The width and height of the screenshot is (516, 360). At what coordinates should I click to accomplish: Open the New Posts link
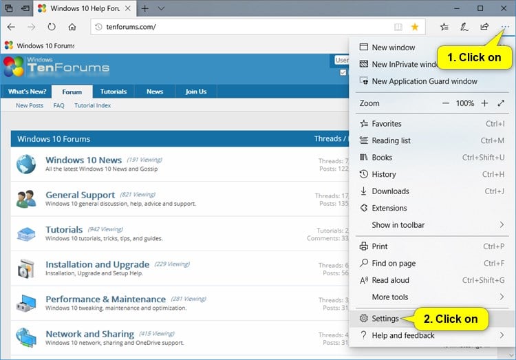click(x=30, y=105)
